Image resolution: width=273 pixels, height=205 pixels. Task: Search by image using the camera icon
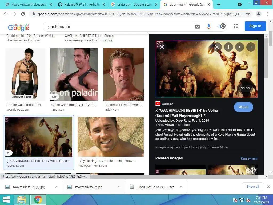click(x=198, y=26)
